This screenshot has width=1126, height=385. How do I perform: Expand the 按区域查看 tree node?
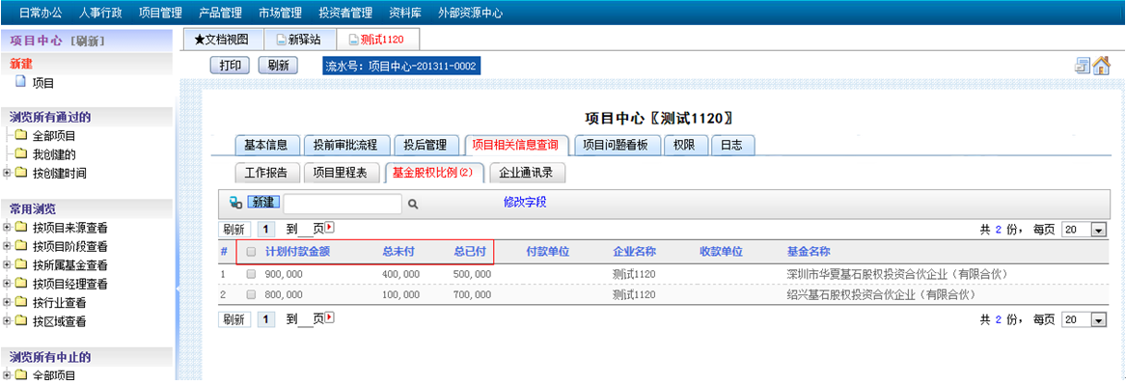click(7, 321)
